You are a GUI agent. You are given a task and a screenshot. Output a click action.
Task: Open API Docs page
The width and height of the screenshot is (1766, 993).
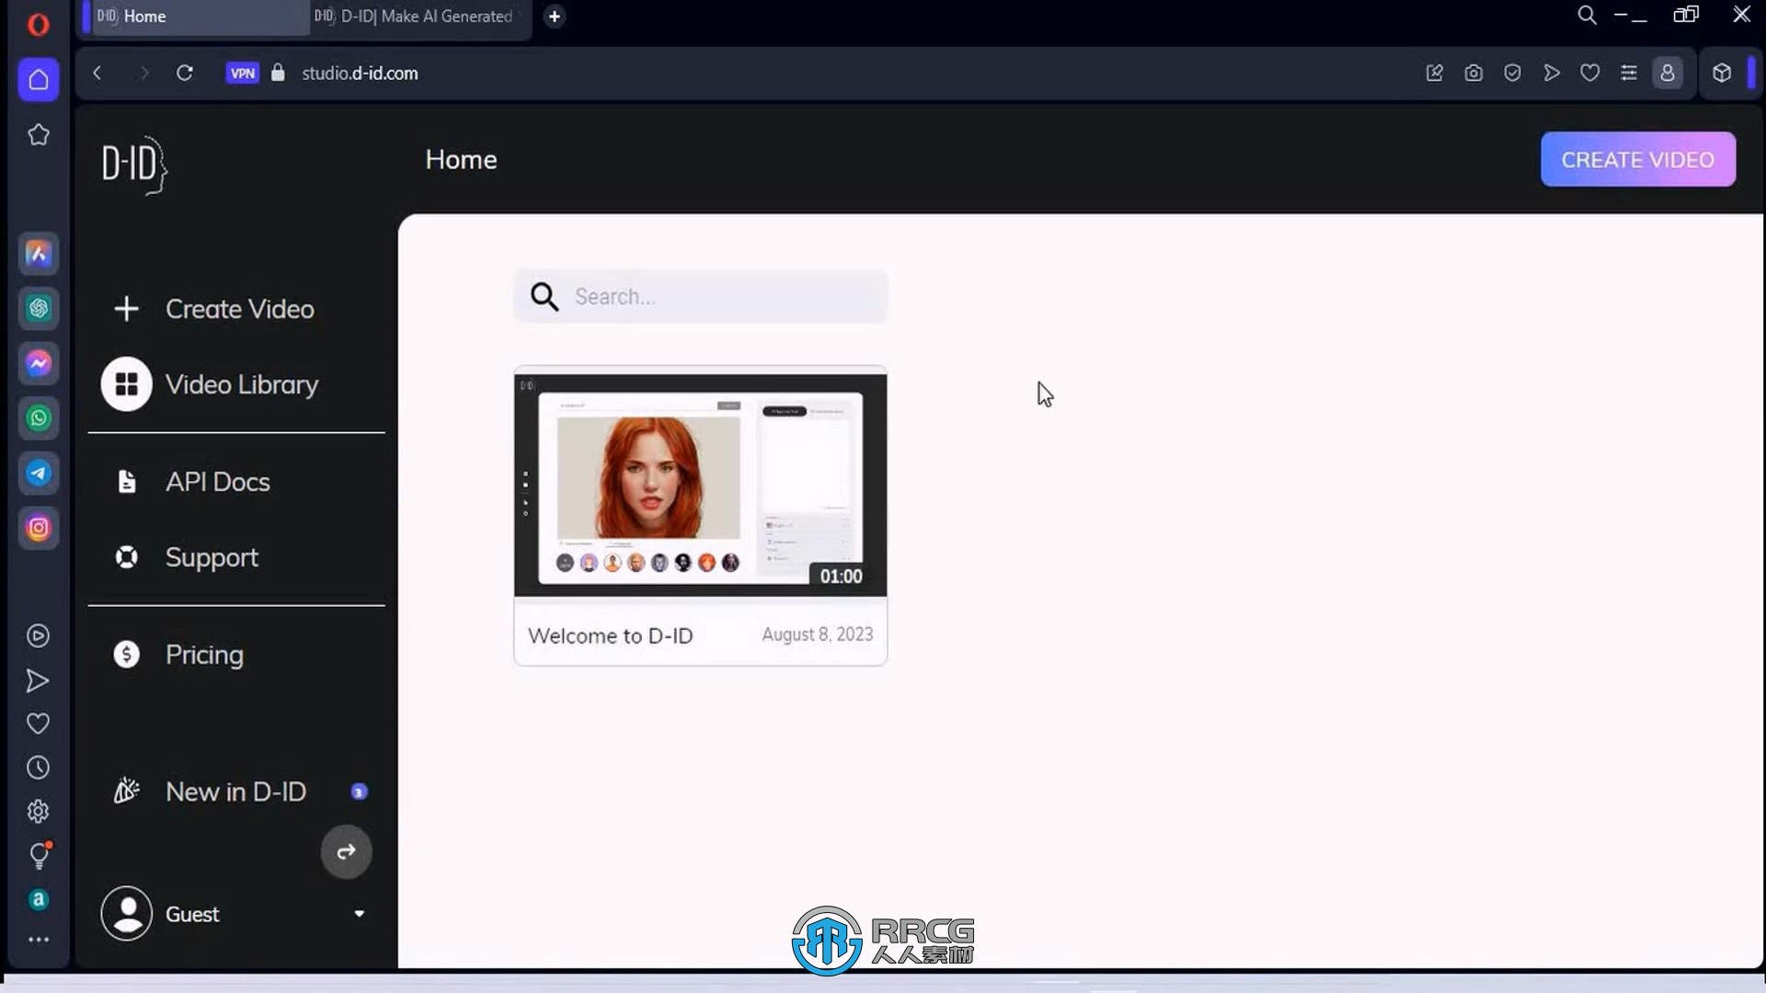point(217,482)
